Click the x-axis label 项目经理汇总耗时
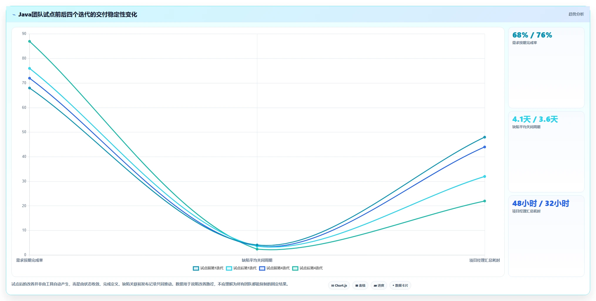This screenshot has height=301, width=596. tap(485, 260)
